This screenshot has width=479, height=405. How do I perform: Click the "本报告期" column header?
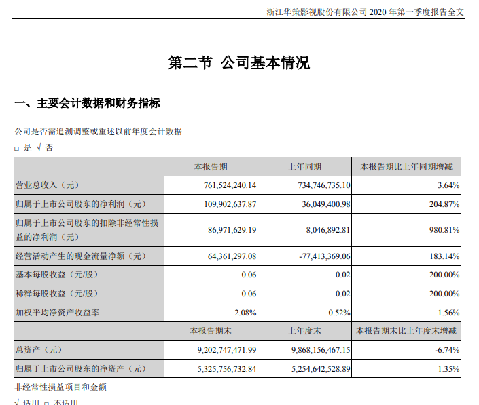(x=211, y=166)
